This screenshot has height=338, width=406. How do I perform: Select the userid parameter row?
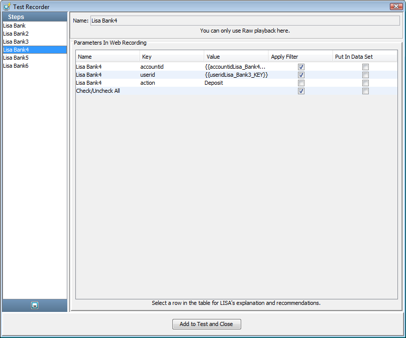tap(151, 75)
